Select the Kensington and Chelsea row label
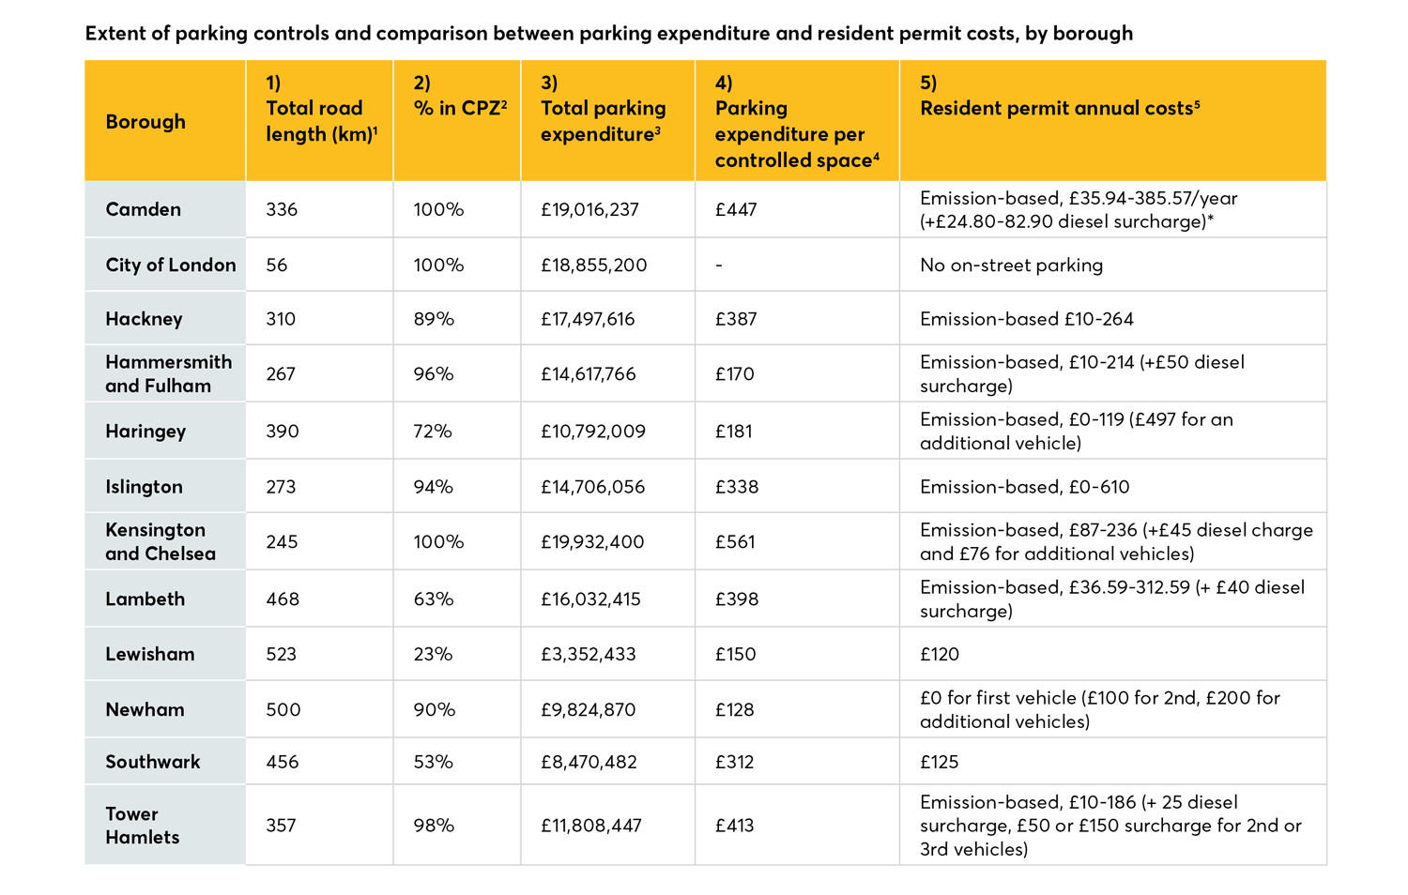Viewport: 1408px width, 895px height. click(x=160, y=541)
